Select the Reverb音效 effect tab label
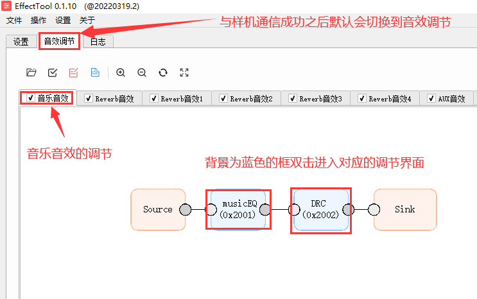Viewport: 477px width, 299px height. pos(114,99)
